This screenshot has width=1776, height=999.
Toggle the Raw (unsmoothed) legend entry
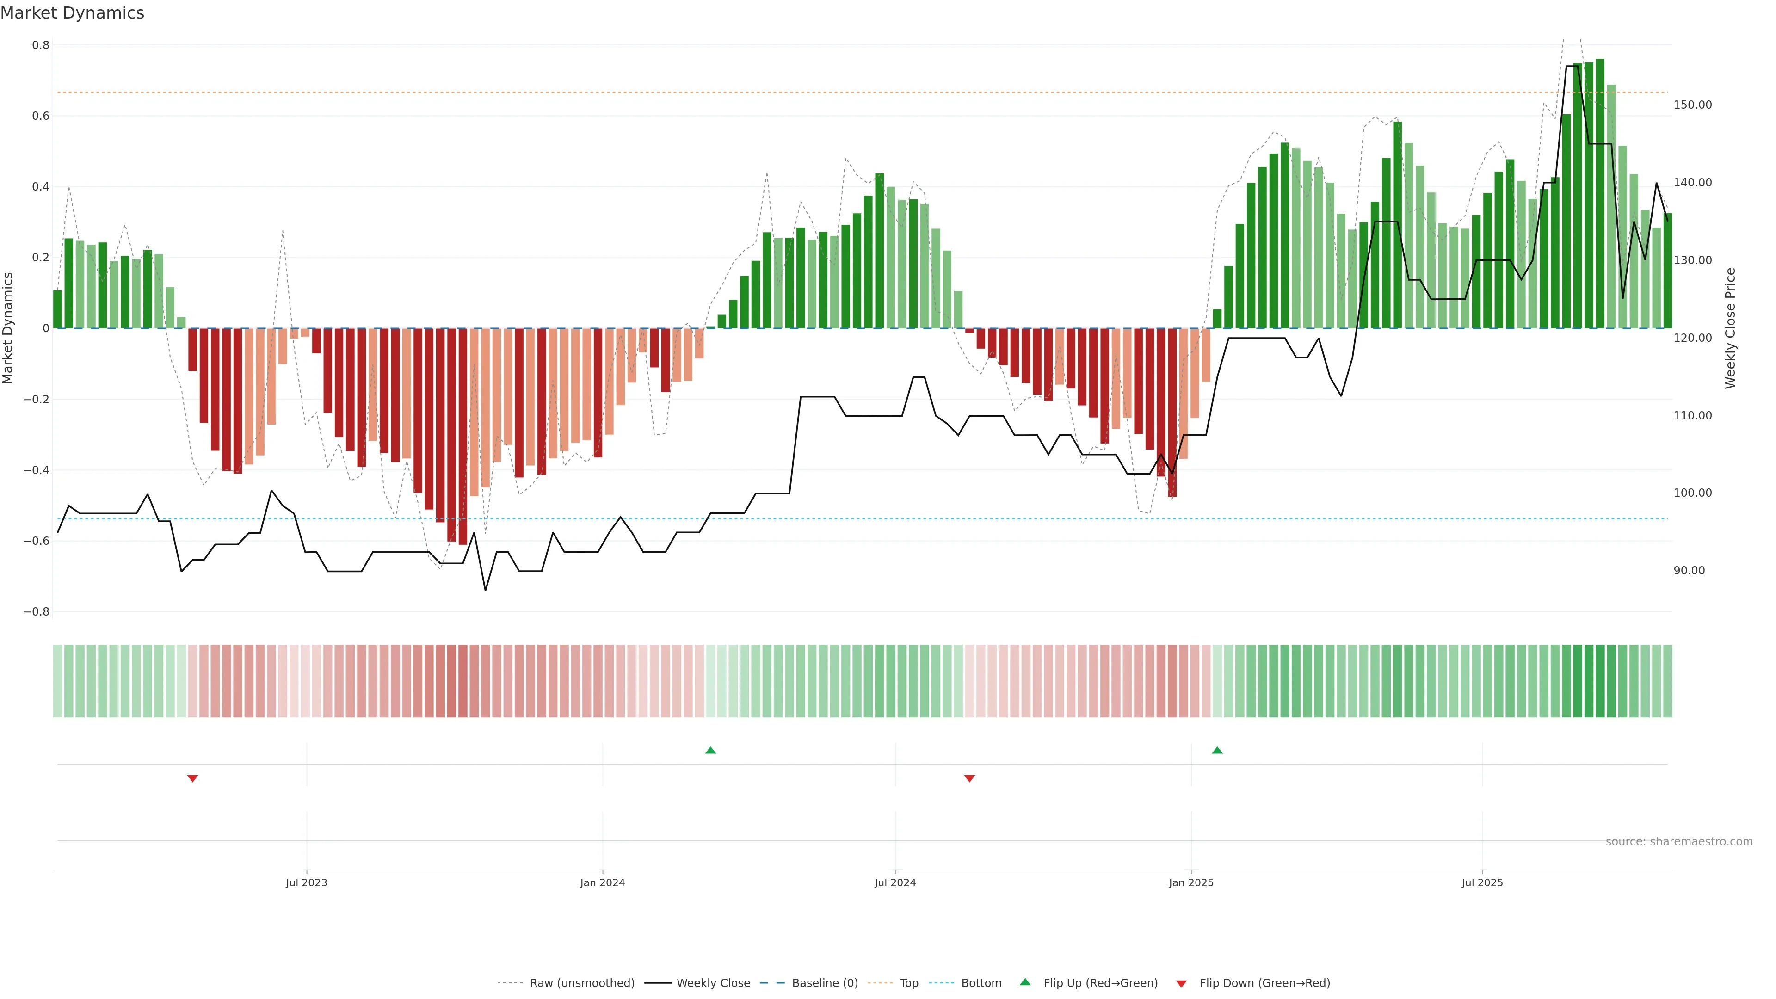point(582,983)
